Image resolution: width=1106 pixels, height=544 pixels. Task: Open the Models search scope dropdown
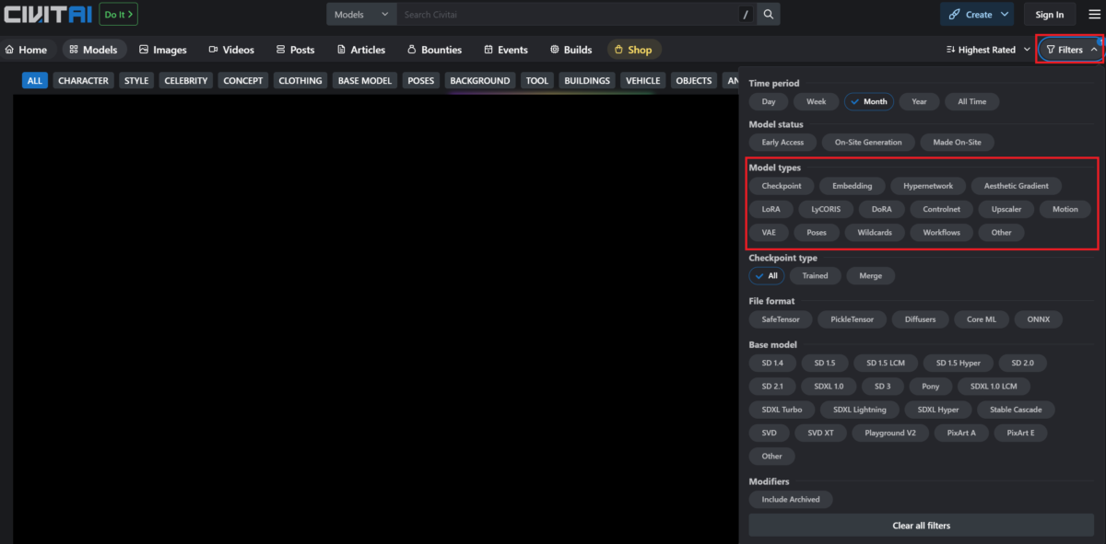tap(360, 14)
